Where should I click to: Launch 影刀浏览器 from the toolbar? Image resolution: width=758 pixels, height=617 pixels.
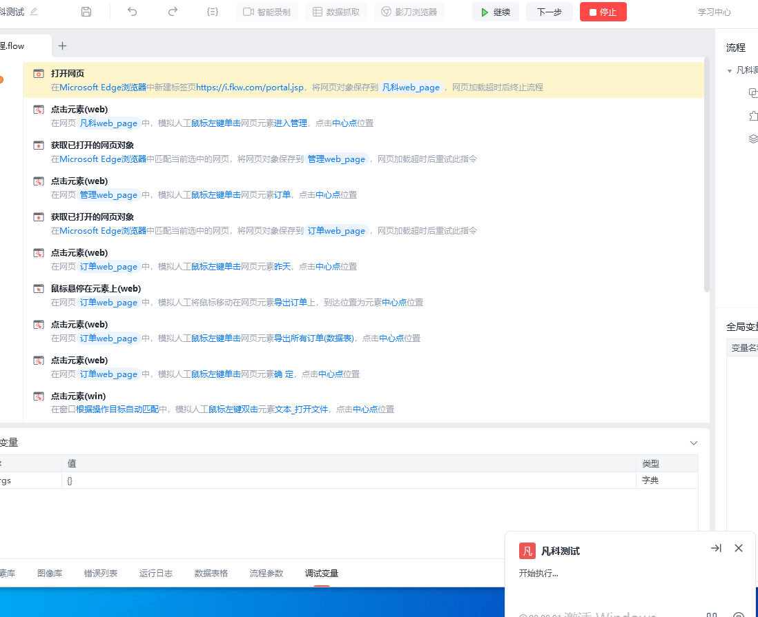point(409,12)
